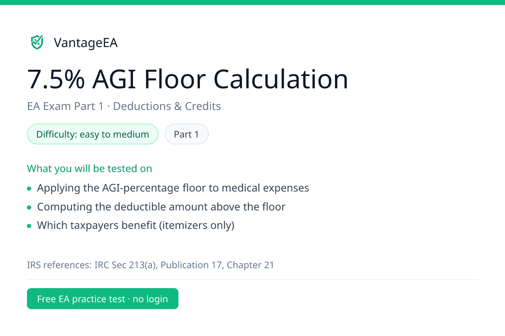Viewport: 505px width, 336px height.
Task: Click Publication 17, Chapter 21 reference
Action: point(217,265)
